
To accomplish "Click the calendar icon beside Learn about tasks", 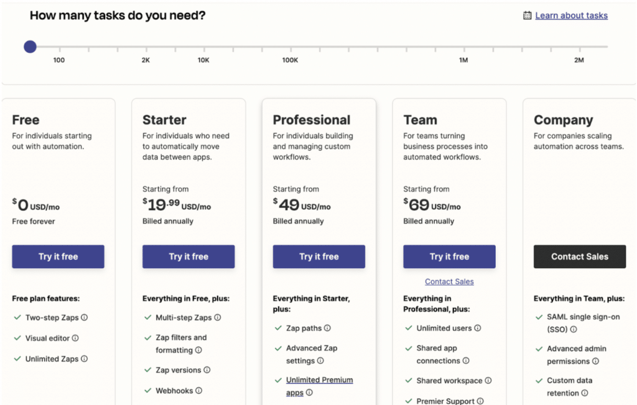I will pos(528,15).
